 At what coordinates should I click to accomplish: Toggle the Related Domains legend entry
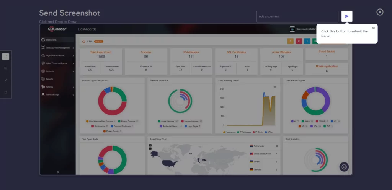coord(128,121)
